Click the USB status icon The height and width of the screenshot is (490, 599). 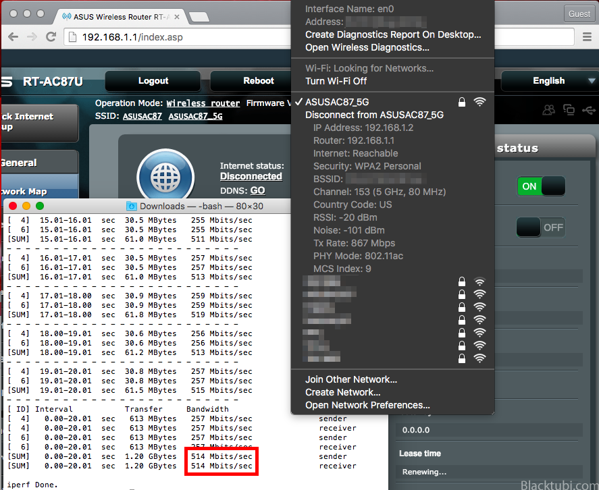click(x=588, y=109)
